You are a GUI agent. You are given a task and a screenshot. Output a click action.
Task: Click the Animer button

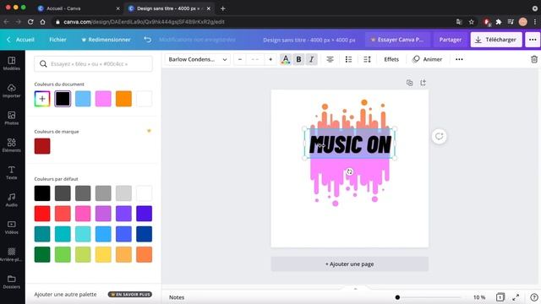click(x=428, y=59)
